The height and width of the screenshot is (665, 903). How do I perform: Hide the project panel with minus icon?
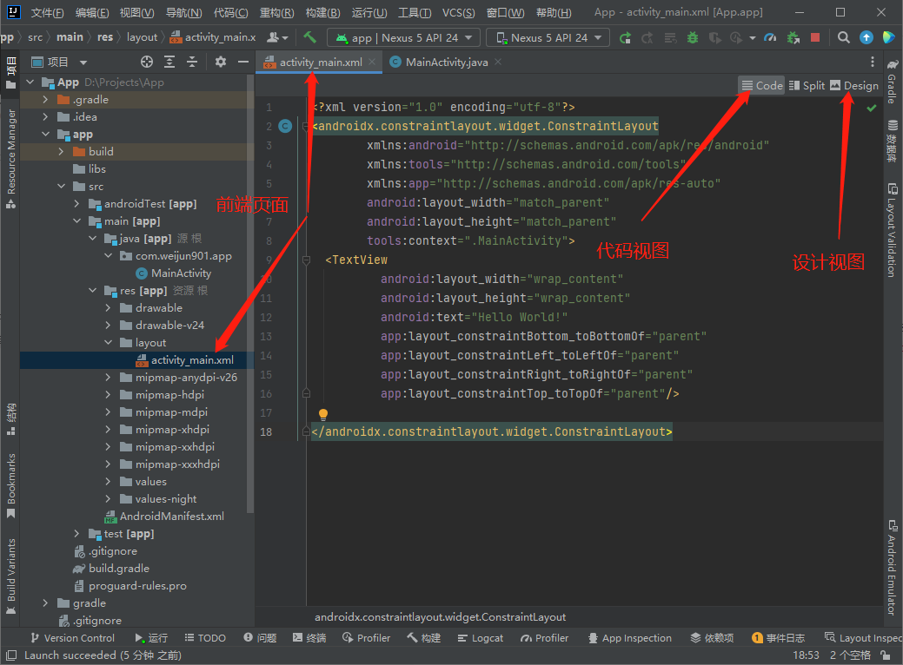[x=243, y=62]
